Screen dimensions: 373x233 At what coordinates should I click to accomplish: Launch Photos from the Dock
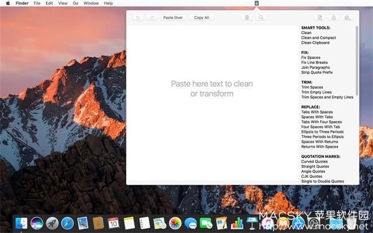[x=175, y=224]
